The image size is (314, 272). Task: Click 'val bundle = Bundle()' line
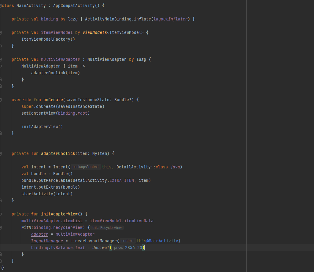(x=47, y=174)
